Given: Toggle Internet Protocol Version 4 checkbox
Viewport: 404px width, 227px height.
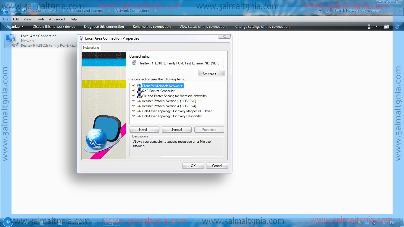Looking at the screenshot, I should (134, 106).
